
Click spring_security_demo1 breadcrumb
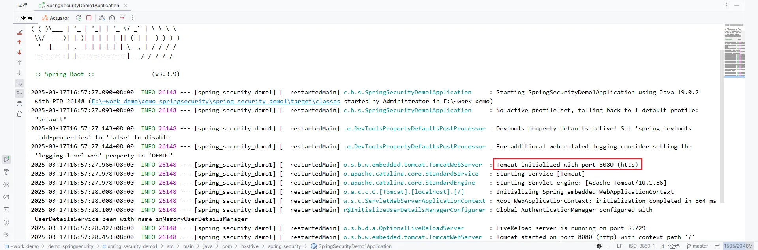(x=130, y=246)
